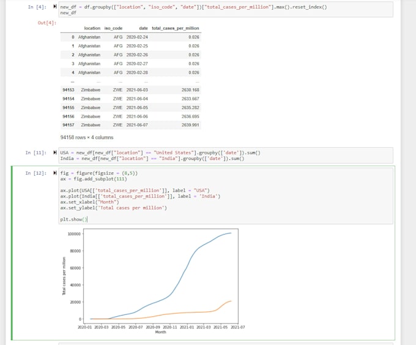The image size is (416, 345).
Task: Focus the USA and India code cell
Action: [x=184, y=155]
